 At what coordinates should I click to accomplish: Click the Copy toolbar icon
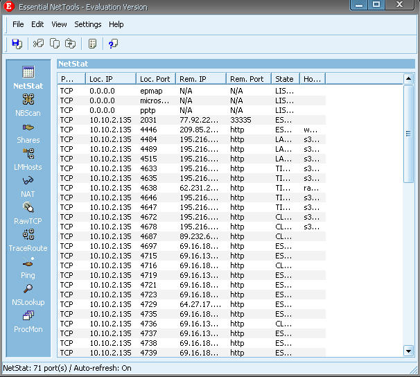click(x=55, y=44)
